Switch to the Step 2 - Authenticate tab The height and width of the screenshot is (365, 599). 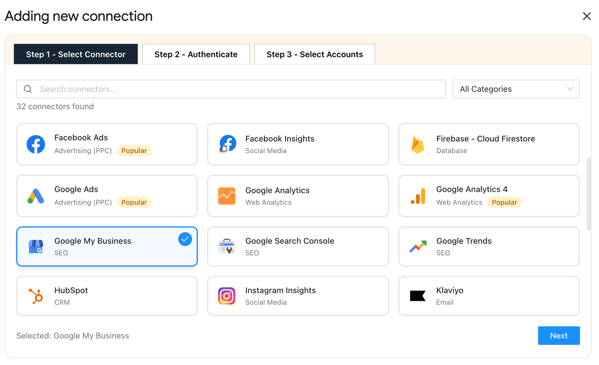tap(196, 54)
